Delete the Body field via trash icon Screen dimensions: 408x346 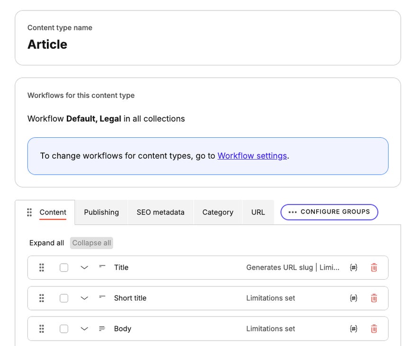[x=374, y=328]
